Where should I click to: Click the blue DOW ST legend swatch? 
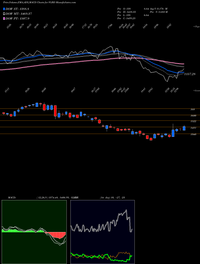click(x=4, y=9)
